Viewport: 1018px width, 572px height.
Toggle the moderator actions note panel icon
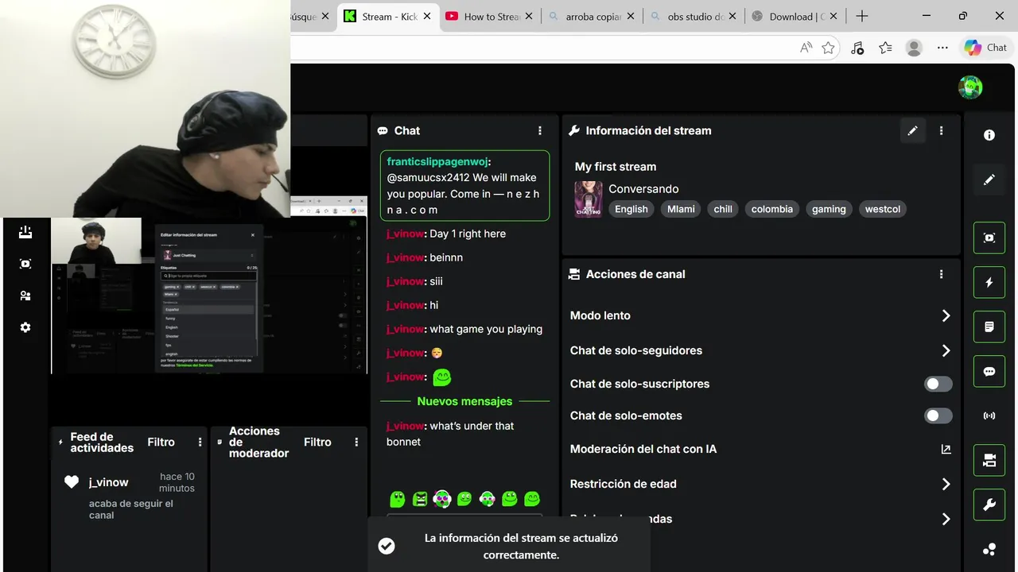click(989, 327)
